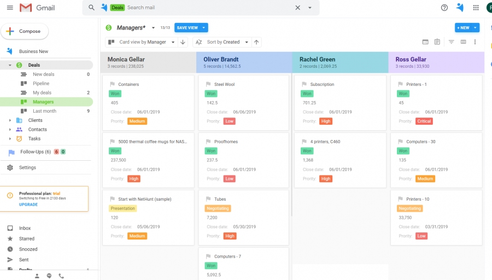
Task: Open the filter icon
Action: [x=451, y=42]
